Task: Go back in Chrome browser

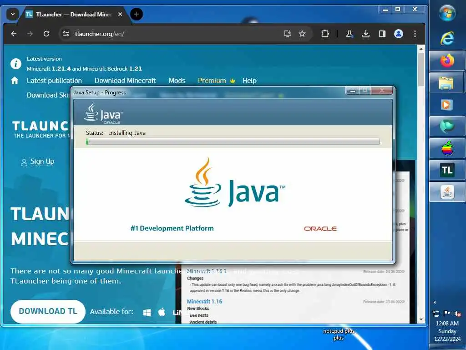Action: tap(14, 34)
